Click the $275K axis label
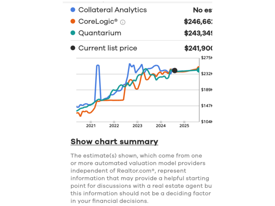 207,58
